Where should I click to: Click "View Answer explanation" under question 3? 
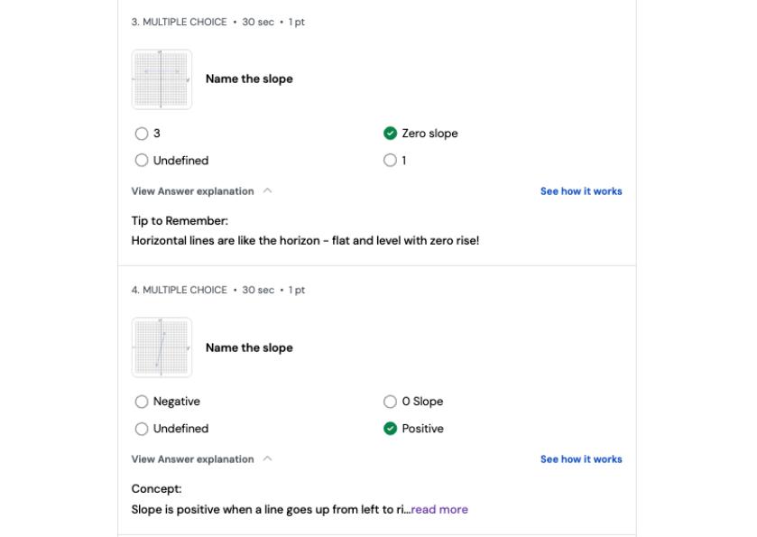[x=192, y=191]
